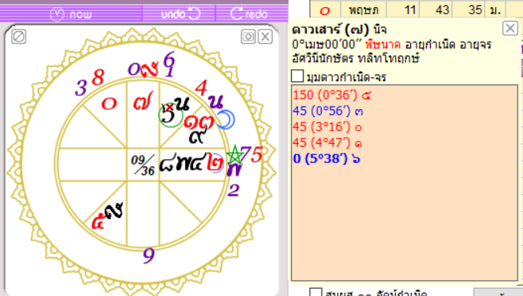
Task: Click the purple 9 at chart bottom
Action: 149,255
